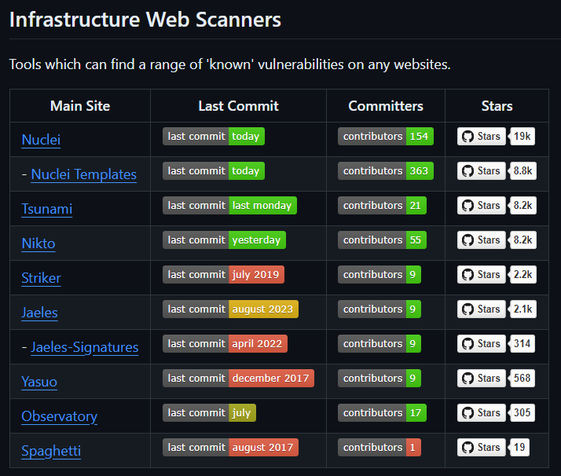Click Striker's contributors 9 badge
561x476 pixels.
tap(379, 275)
